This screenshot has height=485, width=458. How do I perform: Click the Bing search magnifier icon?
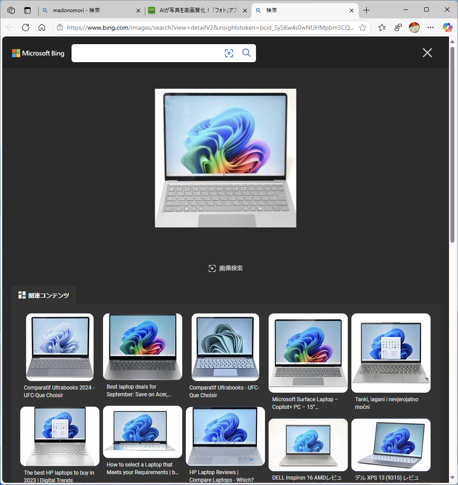[x=246, y=53]
